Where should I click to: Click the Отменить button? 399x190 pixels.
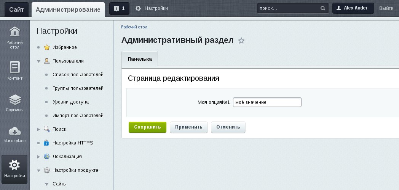228,127
